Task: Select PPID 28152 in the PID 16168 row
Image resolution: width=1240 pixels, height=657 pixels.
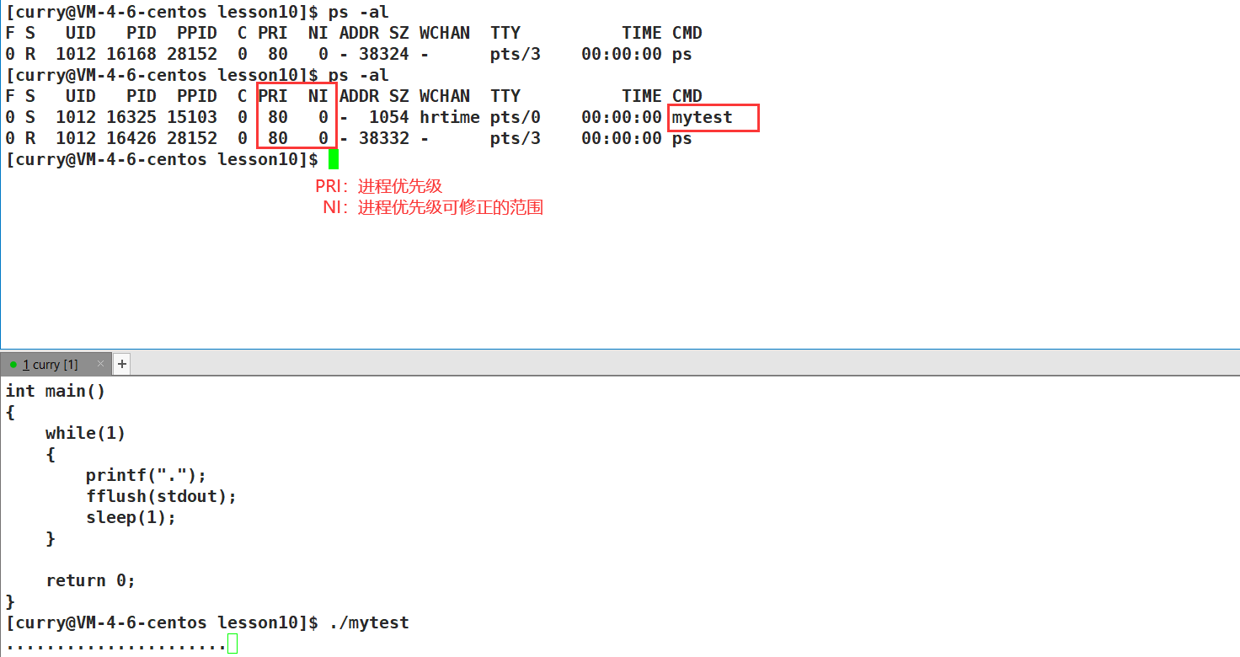Action: 192,54
